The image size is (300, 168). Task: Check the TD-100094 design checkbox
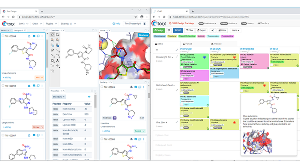tap(3, 36)
